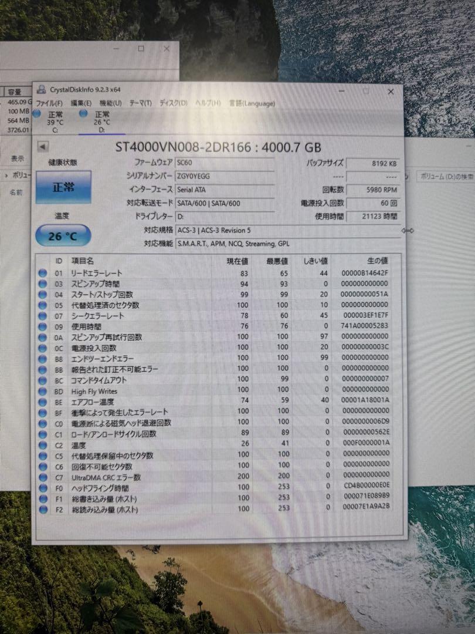The width and height of the screenshot is (475, 634).
Task: Open the 編集(E) menu
Action: pyautogui.click(x=81, y=103)
